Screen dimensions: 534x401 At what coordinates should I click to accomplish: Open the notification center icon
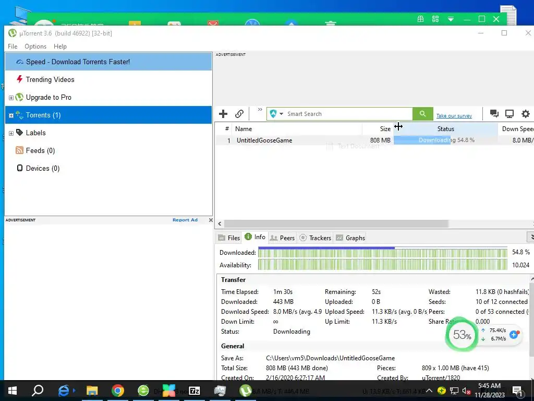[x=517, y=391]
